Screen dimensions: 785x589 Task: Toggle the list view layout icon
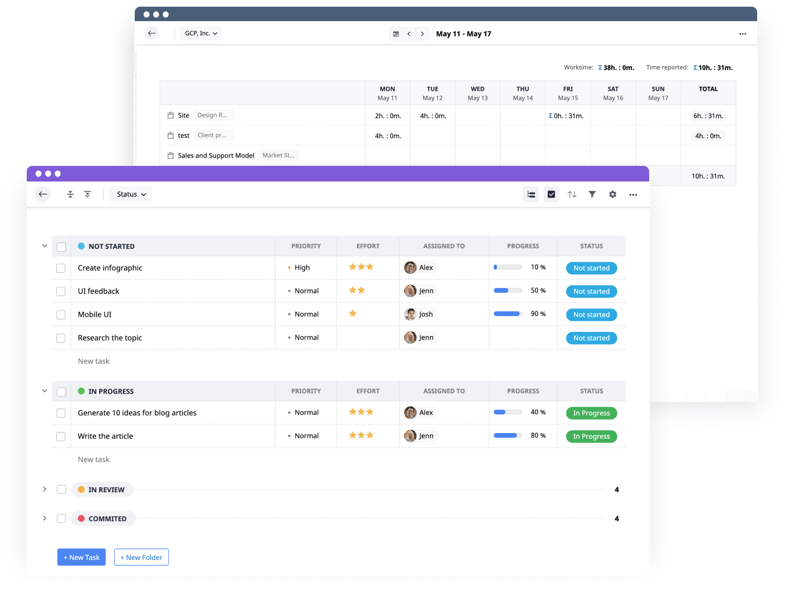[x=531, y=194]
